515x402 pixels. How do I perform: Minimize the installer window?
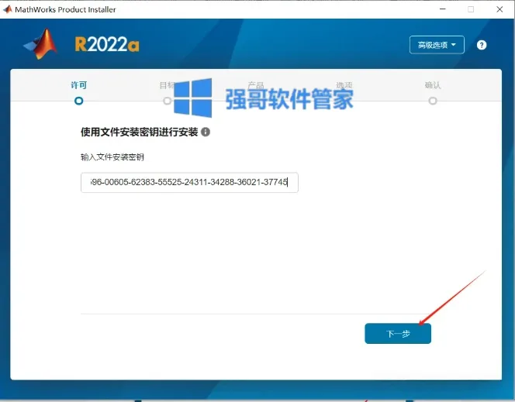(443, 9)
